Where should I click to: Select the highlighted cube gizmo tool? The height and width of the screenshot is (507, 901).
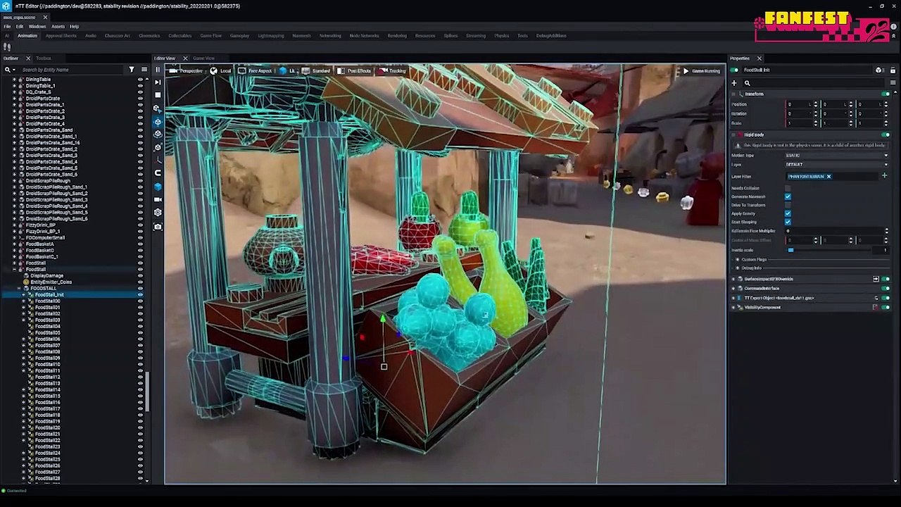[x=158, y=121]
